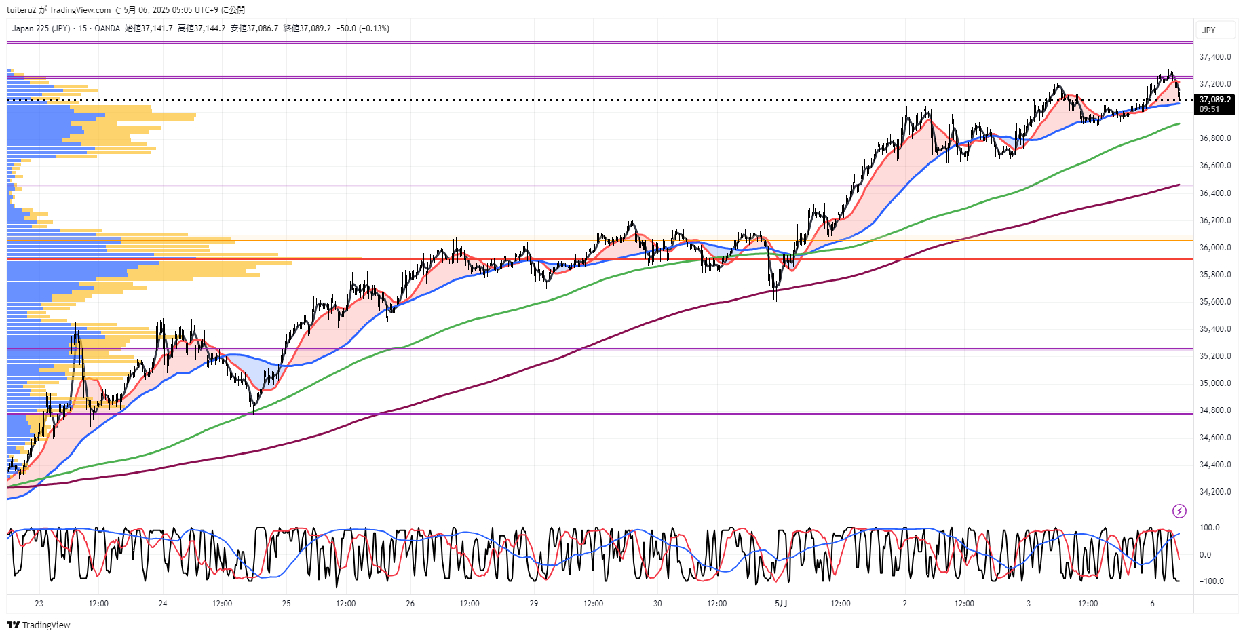
Task: Click the 34,400.0 price axis label
Action: pos(1215,465)
